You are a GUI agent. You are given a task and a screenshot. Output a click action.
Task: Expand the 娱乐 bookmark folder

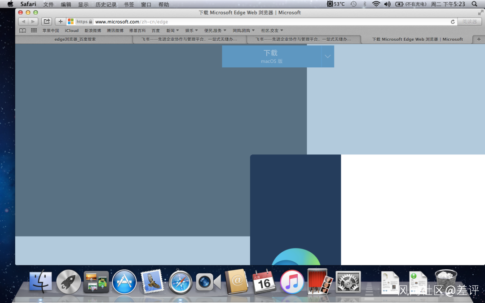[191, 31]
